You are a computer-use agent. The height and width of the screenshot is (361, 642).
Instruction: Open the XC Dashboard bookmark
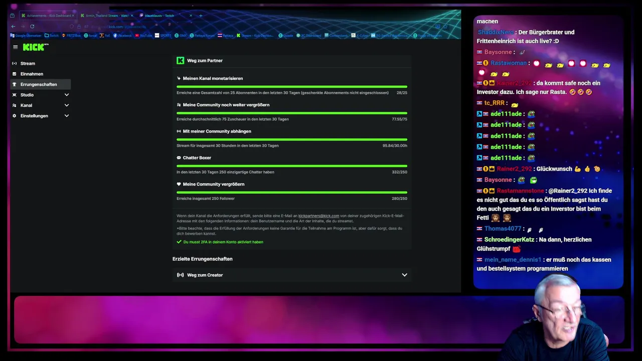308,36
